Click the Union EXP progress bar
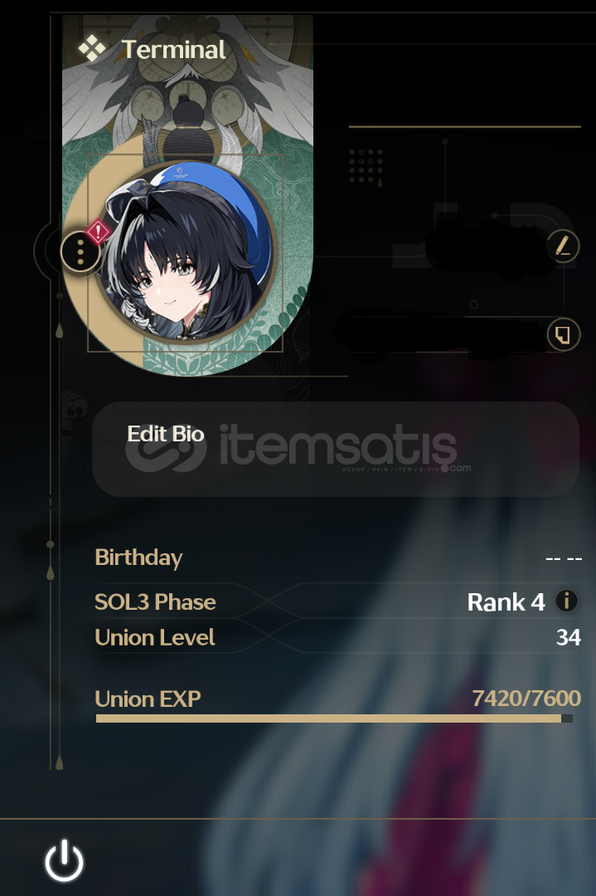 335,718
